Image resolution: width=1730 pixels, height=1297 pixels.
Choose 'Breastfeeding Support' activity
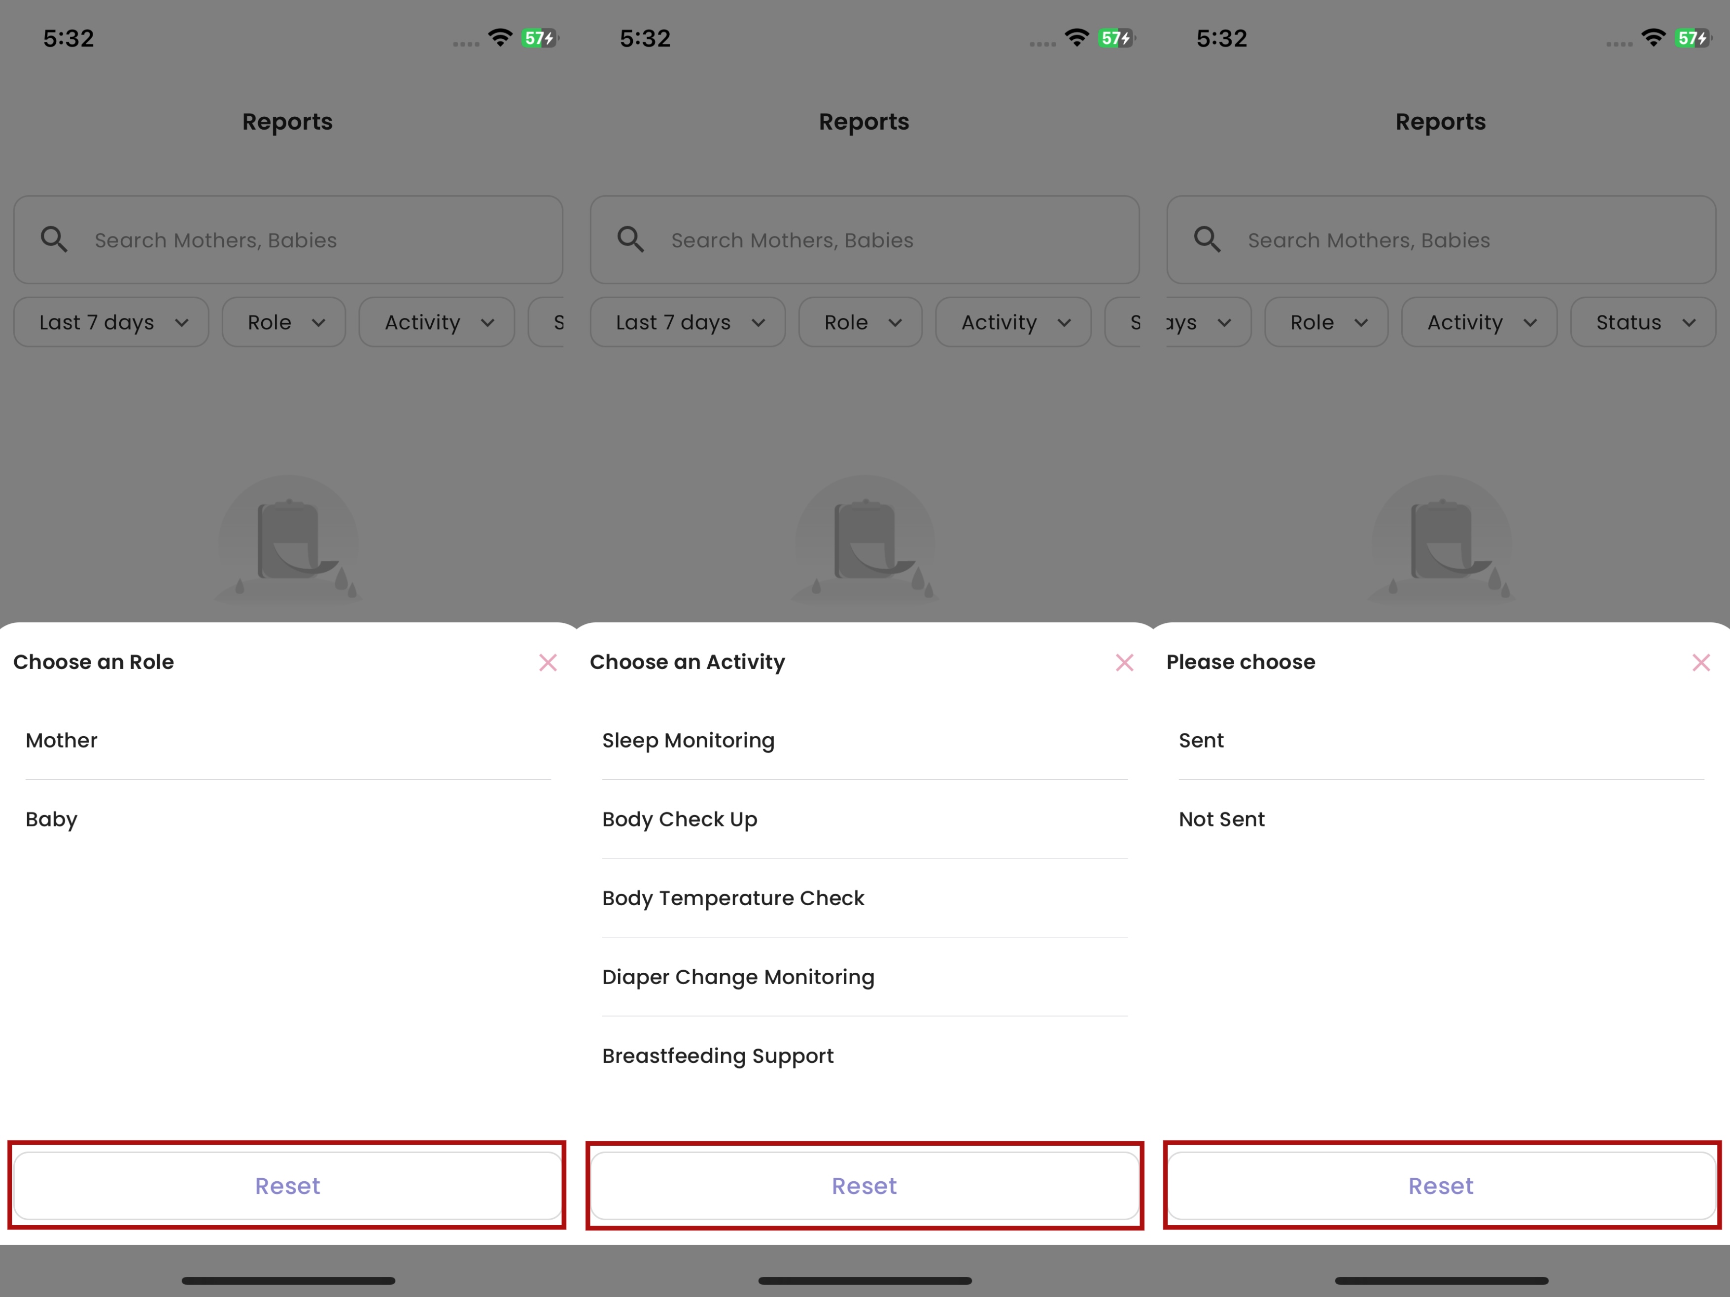717,1056
